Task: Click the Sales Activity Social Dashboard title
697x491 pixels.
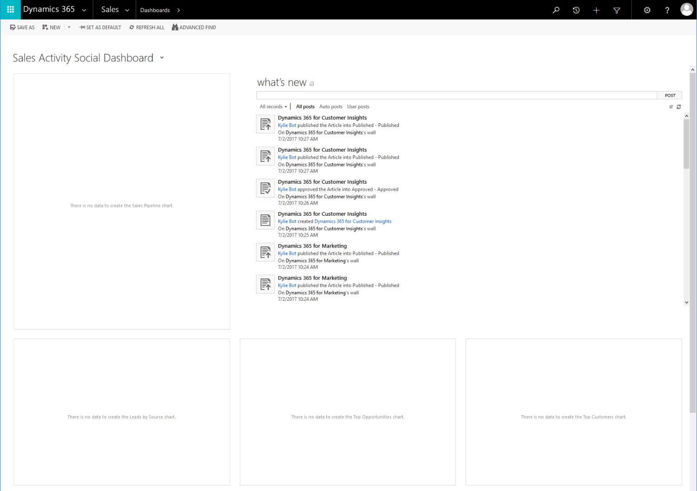Action: tap(83, 58)
